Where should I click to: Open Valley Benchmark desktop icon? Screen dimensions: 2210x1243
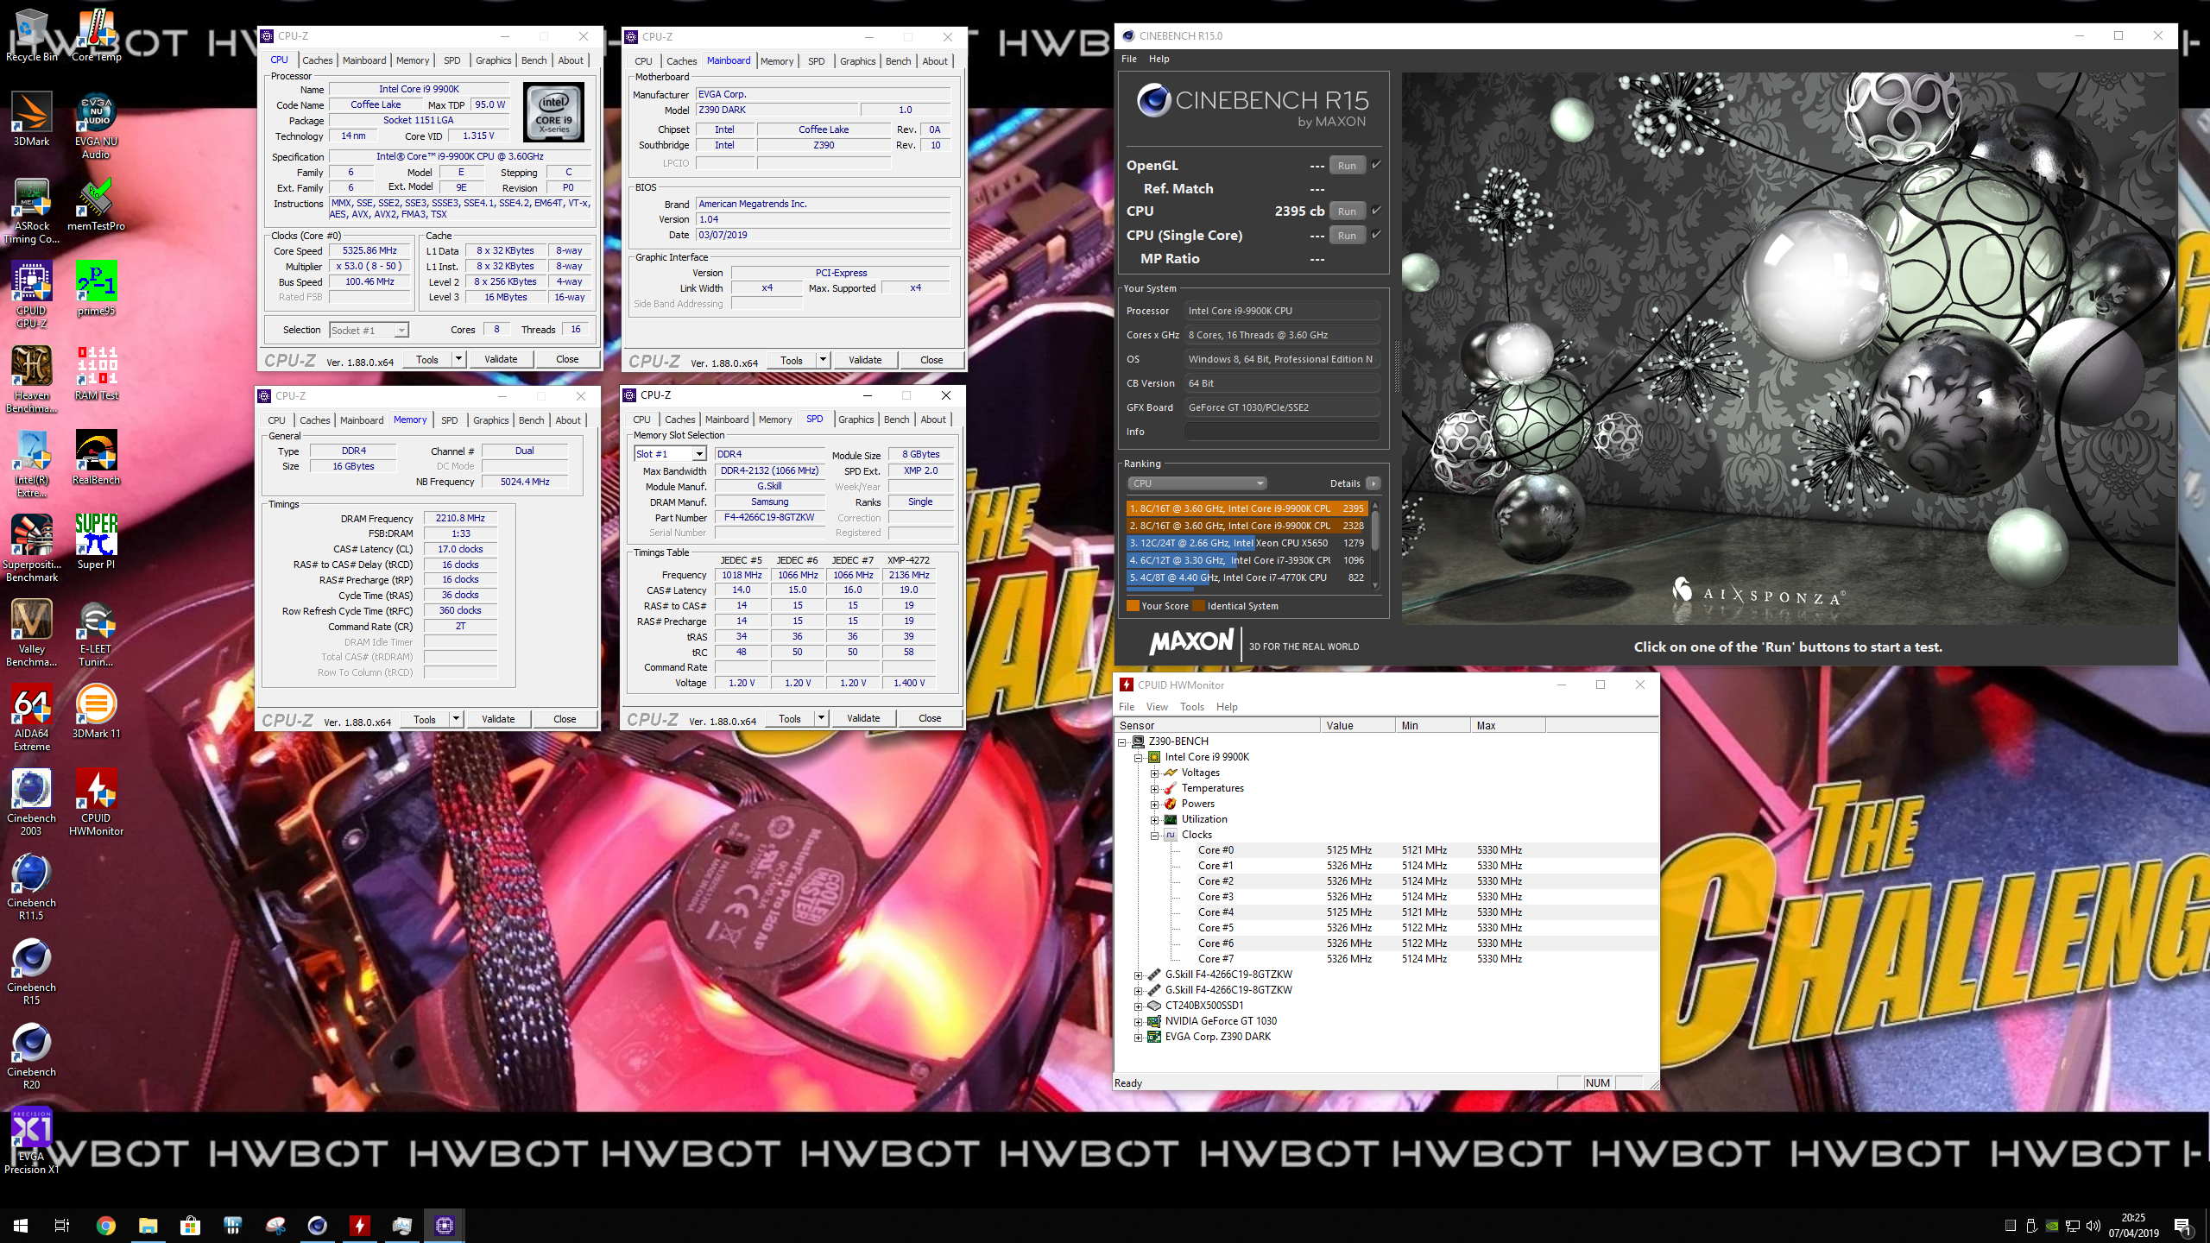pyautogui.click(x=32, y=634)
